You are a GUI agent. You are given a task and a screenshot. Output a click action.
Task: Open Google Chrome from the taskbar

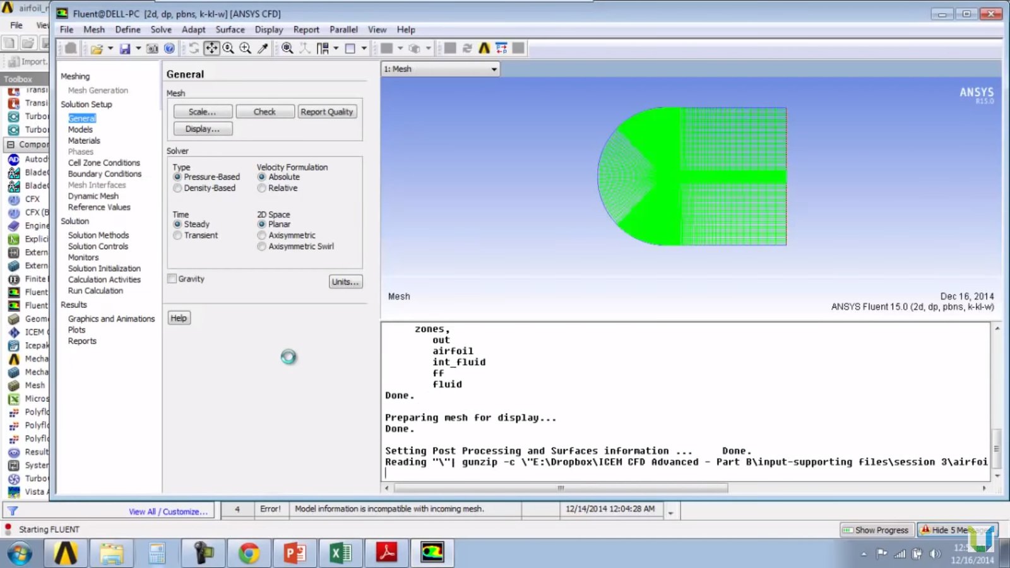click(x=249, y=553)
